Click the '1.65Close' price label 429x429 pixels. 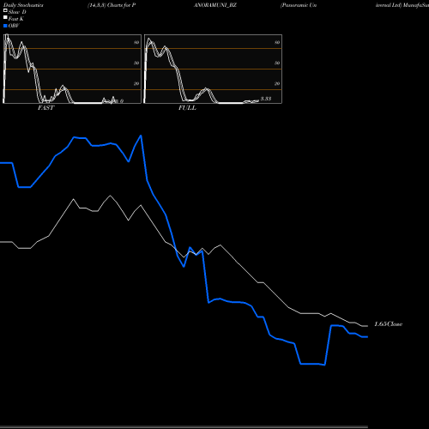pos(389,324)
